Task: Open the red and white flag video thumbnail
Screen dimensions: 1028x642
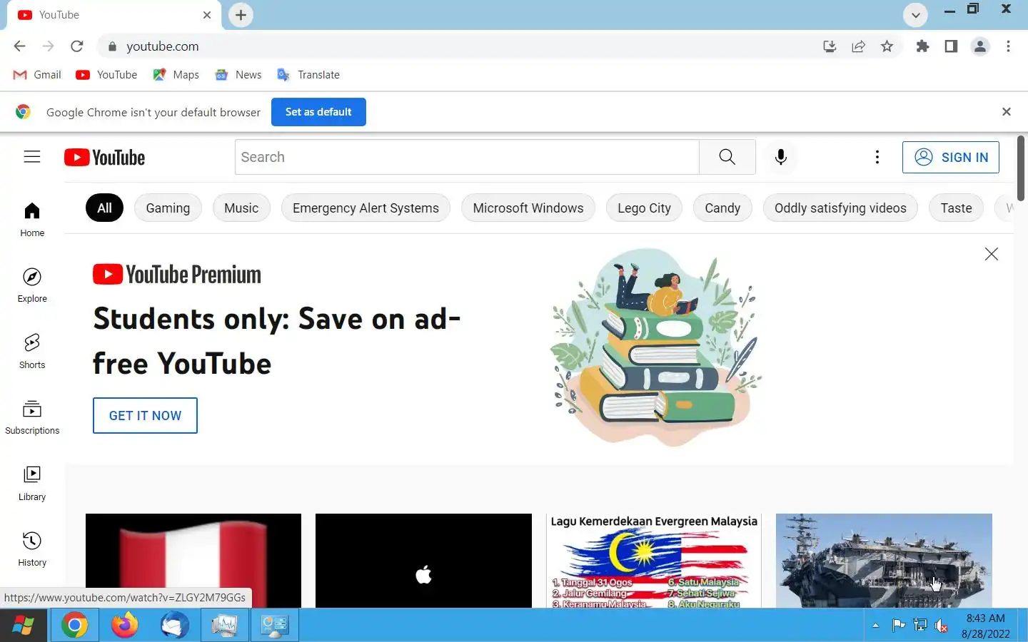Action: pos(193,561)
